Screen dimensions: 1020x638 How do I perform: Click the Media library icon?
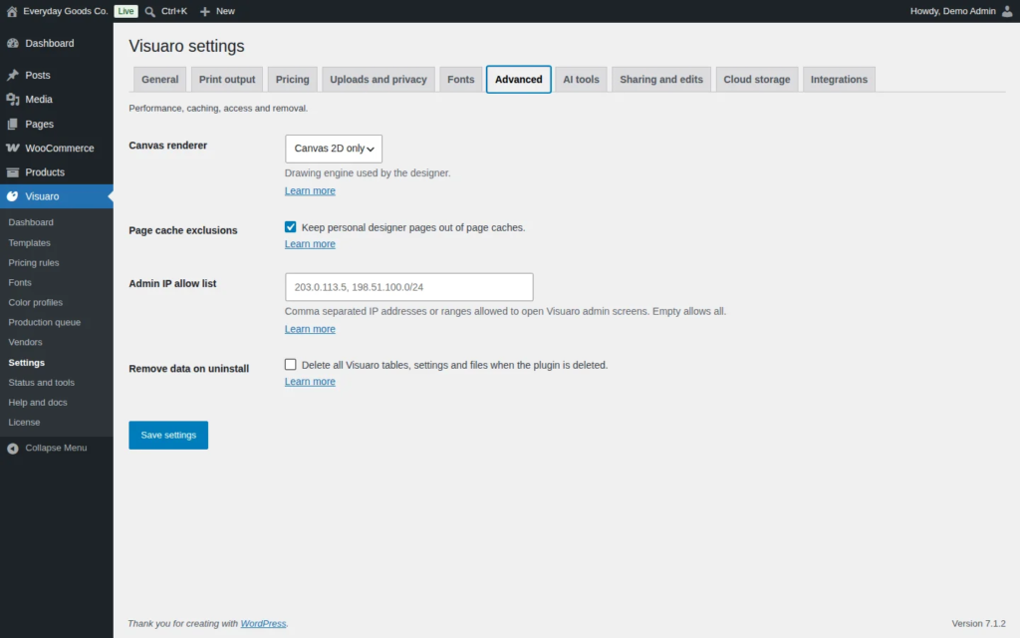tap(13, 99)
